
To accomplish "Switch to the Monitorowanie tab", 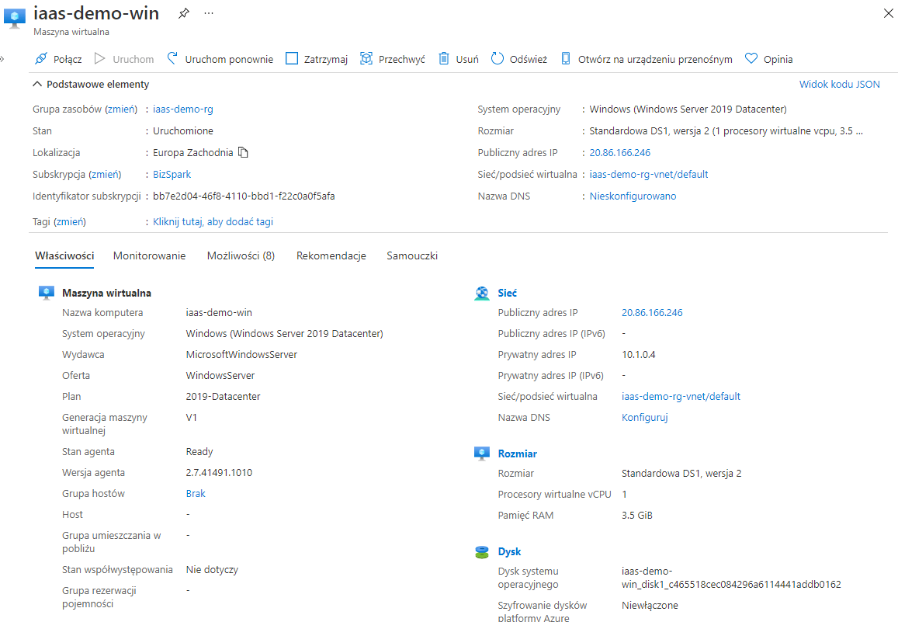I will [x=149, y=255].
